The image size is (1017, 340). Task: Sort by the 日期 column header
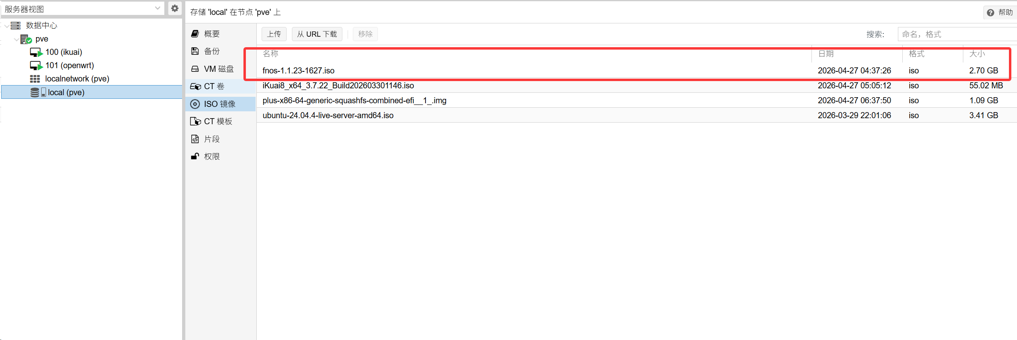[826, 54]
